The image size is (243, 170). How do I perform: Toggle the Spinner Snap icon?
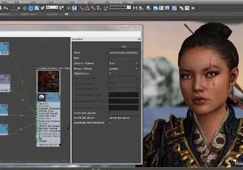99,8
